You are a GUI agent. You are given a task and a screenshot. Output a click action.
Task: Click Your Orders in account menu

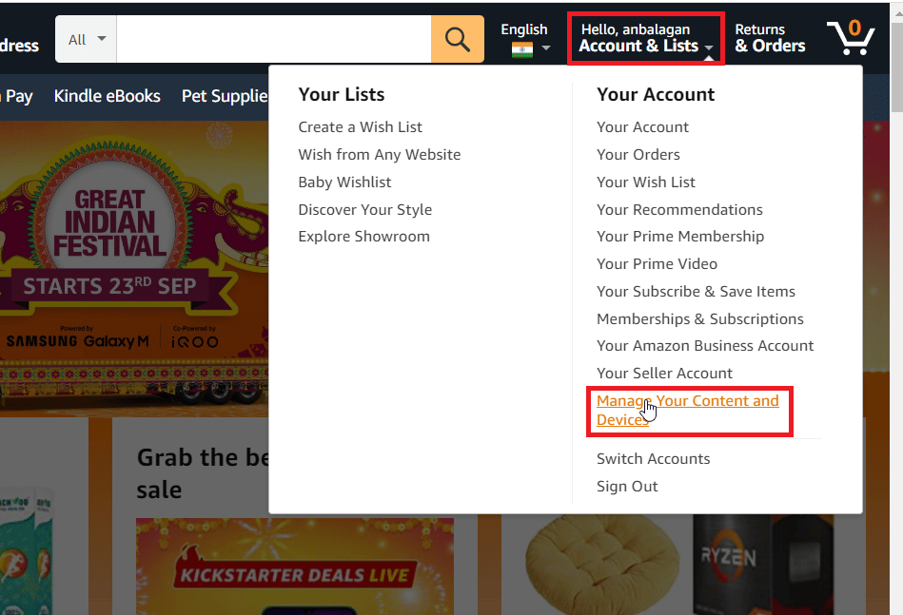click(x=638, y=155)
